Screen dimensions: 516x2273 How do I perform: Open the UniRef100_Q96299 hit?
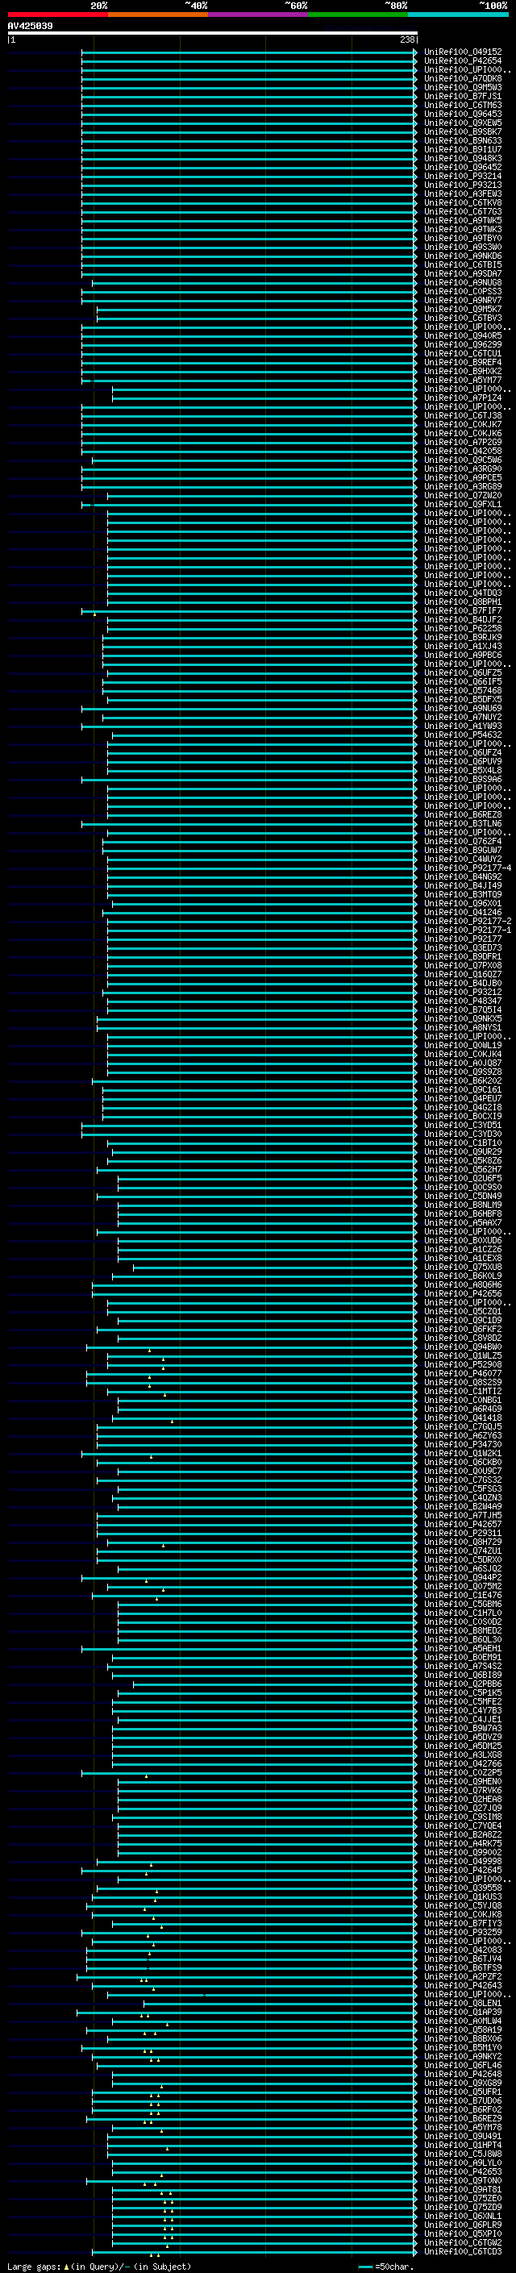pos(463,345)
